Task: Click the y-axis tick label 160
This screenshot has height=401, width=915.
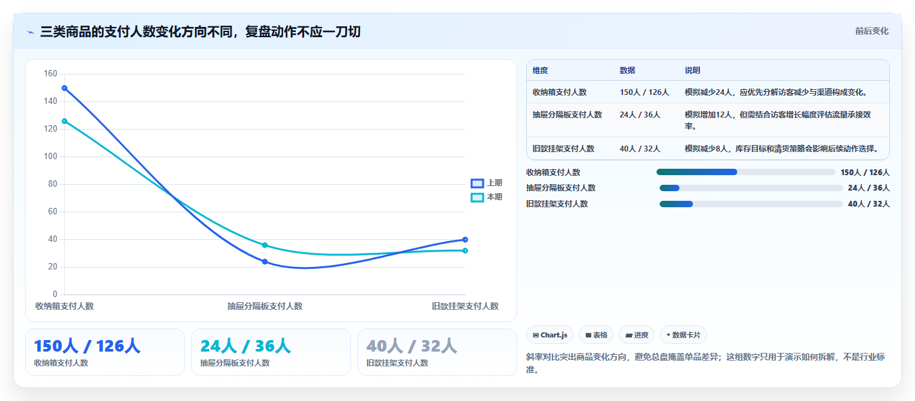Action: (x=51, y=74)
